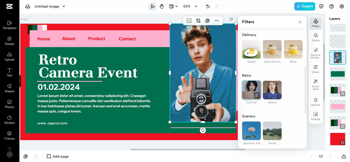
Task: Click the shield privacy icon
Action: pos(322,6)
